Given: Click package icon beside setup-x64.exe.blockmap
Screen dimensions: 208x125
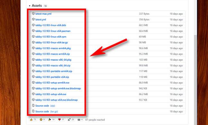Looking at the screenshot, I should tap(33, 100).
